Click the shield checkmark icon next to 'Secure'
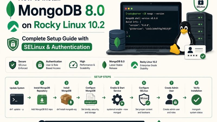Image resolution: width=217 pixels, height=122 pixels. click(12, 65)
